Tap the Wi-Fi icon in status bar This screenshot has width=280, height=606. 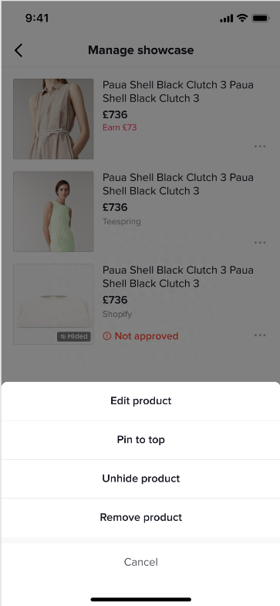(x=242, y=18)
